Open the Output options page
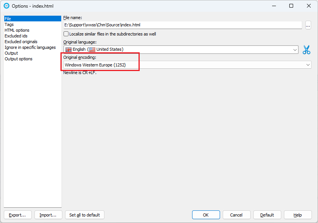This screenshot has height=223, width=318. [18, 58]
